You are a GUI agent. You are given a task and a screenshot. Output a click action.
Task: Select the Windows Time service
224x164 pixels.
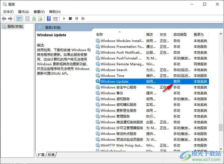pyautogui.click(x=152, y=76)
